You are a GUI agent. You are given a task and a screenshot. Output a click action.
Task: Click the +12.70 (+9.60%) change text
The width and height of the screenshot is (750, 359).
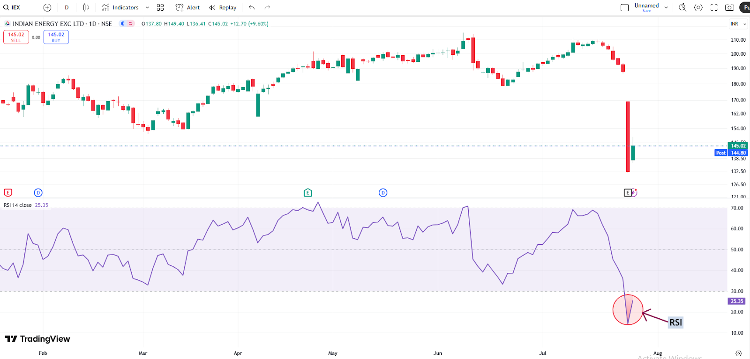(249, 24)
